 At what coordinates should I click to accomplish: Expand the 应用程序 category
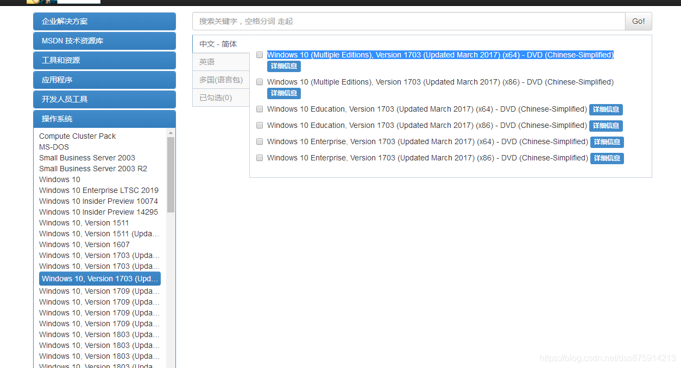coord(104,80)
